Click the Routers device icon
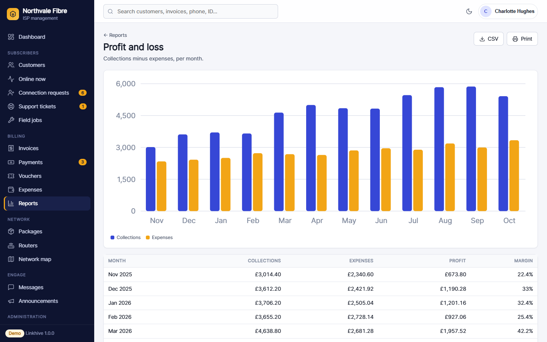 point(11,245)
